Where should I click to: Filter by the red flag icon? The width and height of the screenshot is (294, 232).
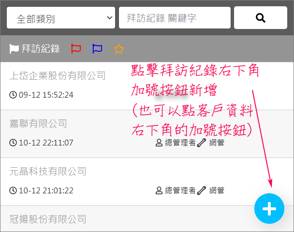tap(76, 49)
